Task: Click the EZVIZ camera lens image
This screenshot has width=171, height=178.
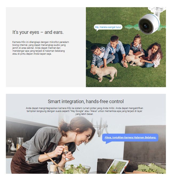Action: click(145, 26)
